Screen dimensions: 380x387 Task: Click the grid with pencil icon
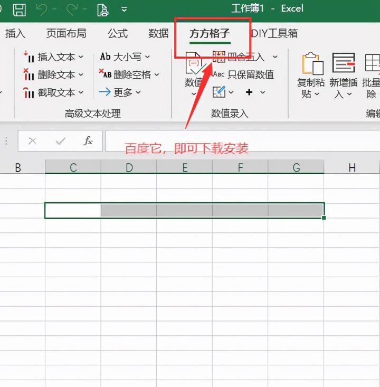(219, 92)
